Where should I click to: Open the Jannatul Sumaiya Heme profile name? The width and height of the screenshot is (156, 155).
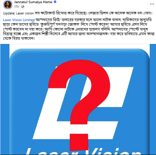(33, 2)
